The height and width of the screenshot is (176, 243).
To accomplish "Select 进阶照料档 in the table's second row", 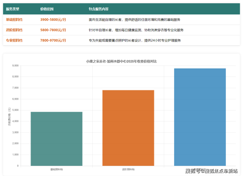I will click(14, 30).
